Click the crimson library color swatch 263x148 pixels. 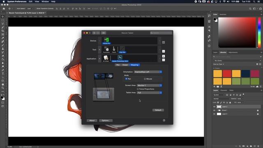tap(255, 74)
